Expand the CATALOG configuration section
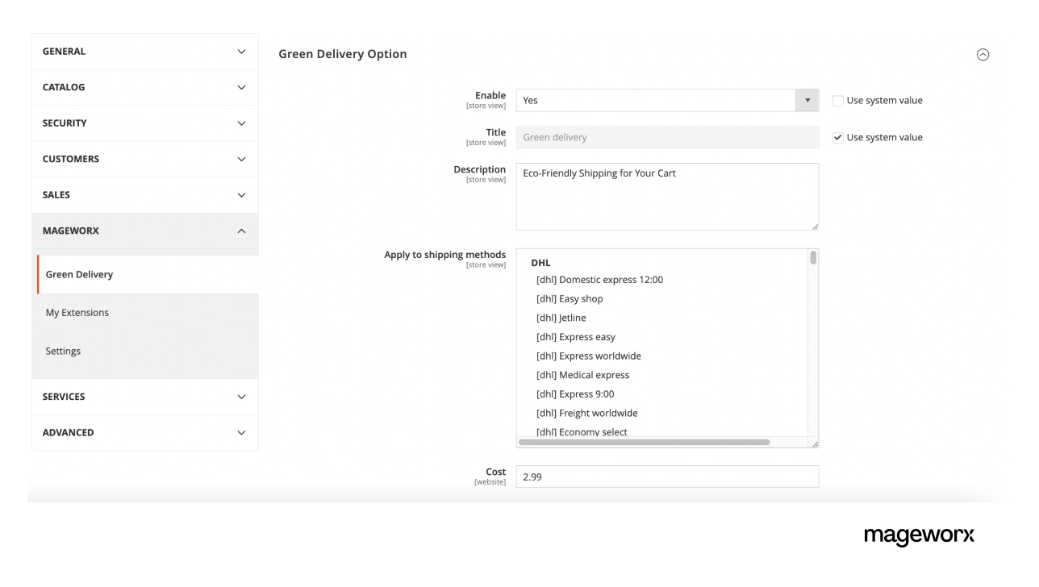Image resolution: width=1039 pixels, height=587 pixels. (x=144, y=87)
